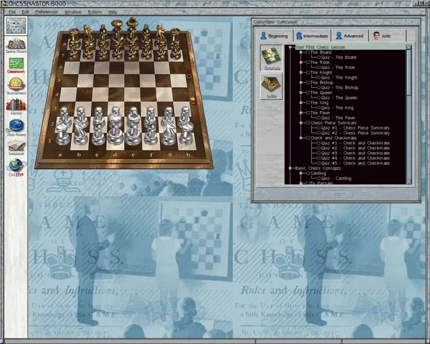Click the curriculum list scroll down arrow

(x=409, y=182)
